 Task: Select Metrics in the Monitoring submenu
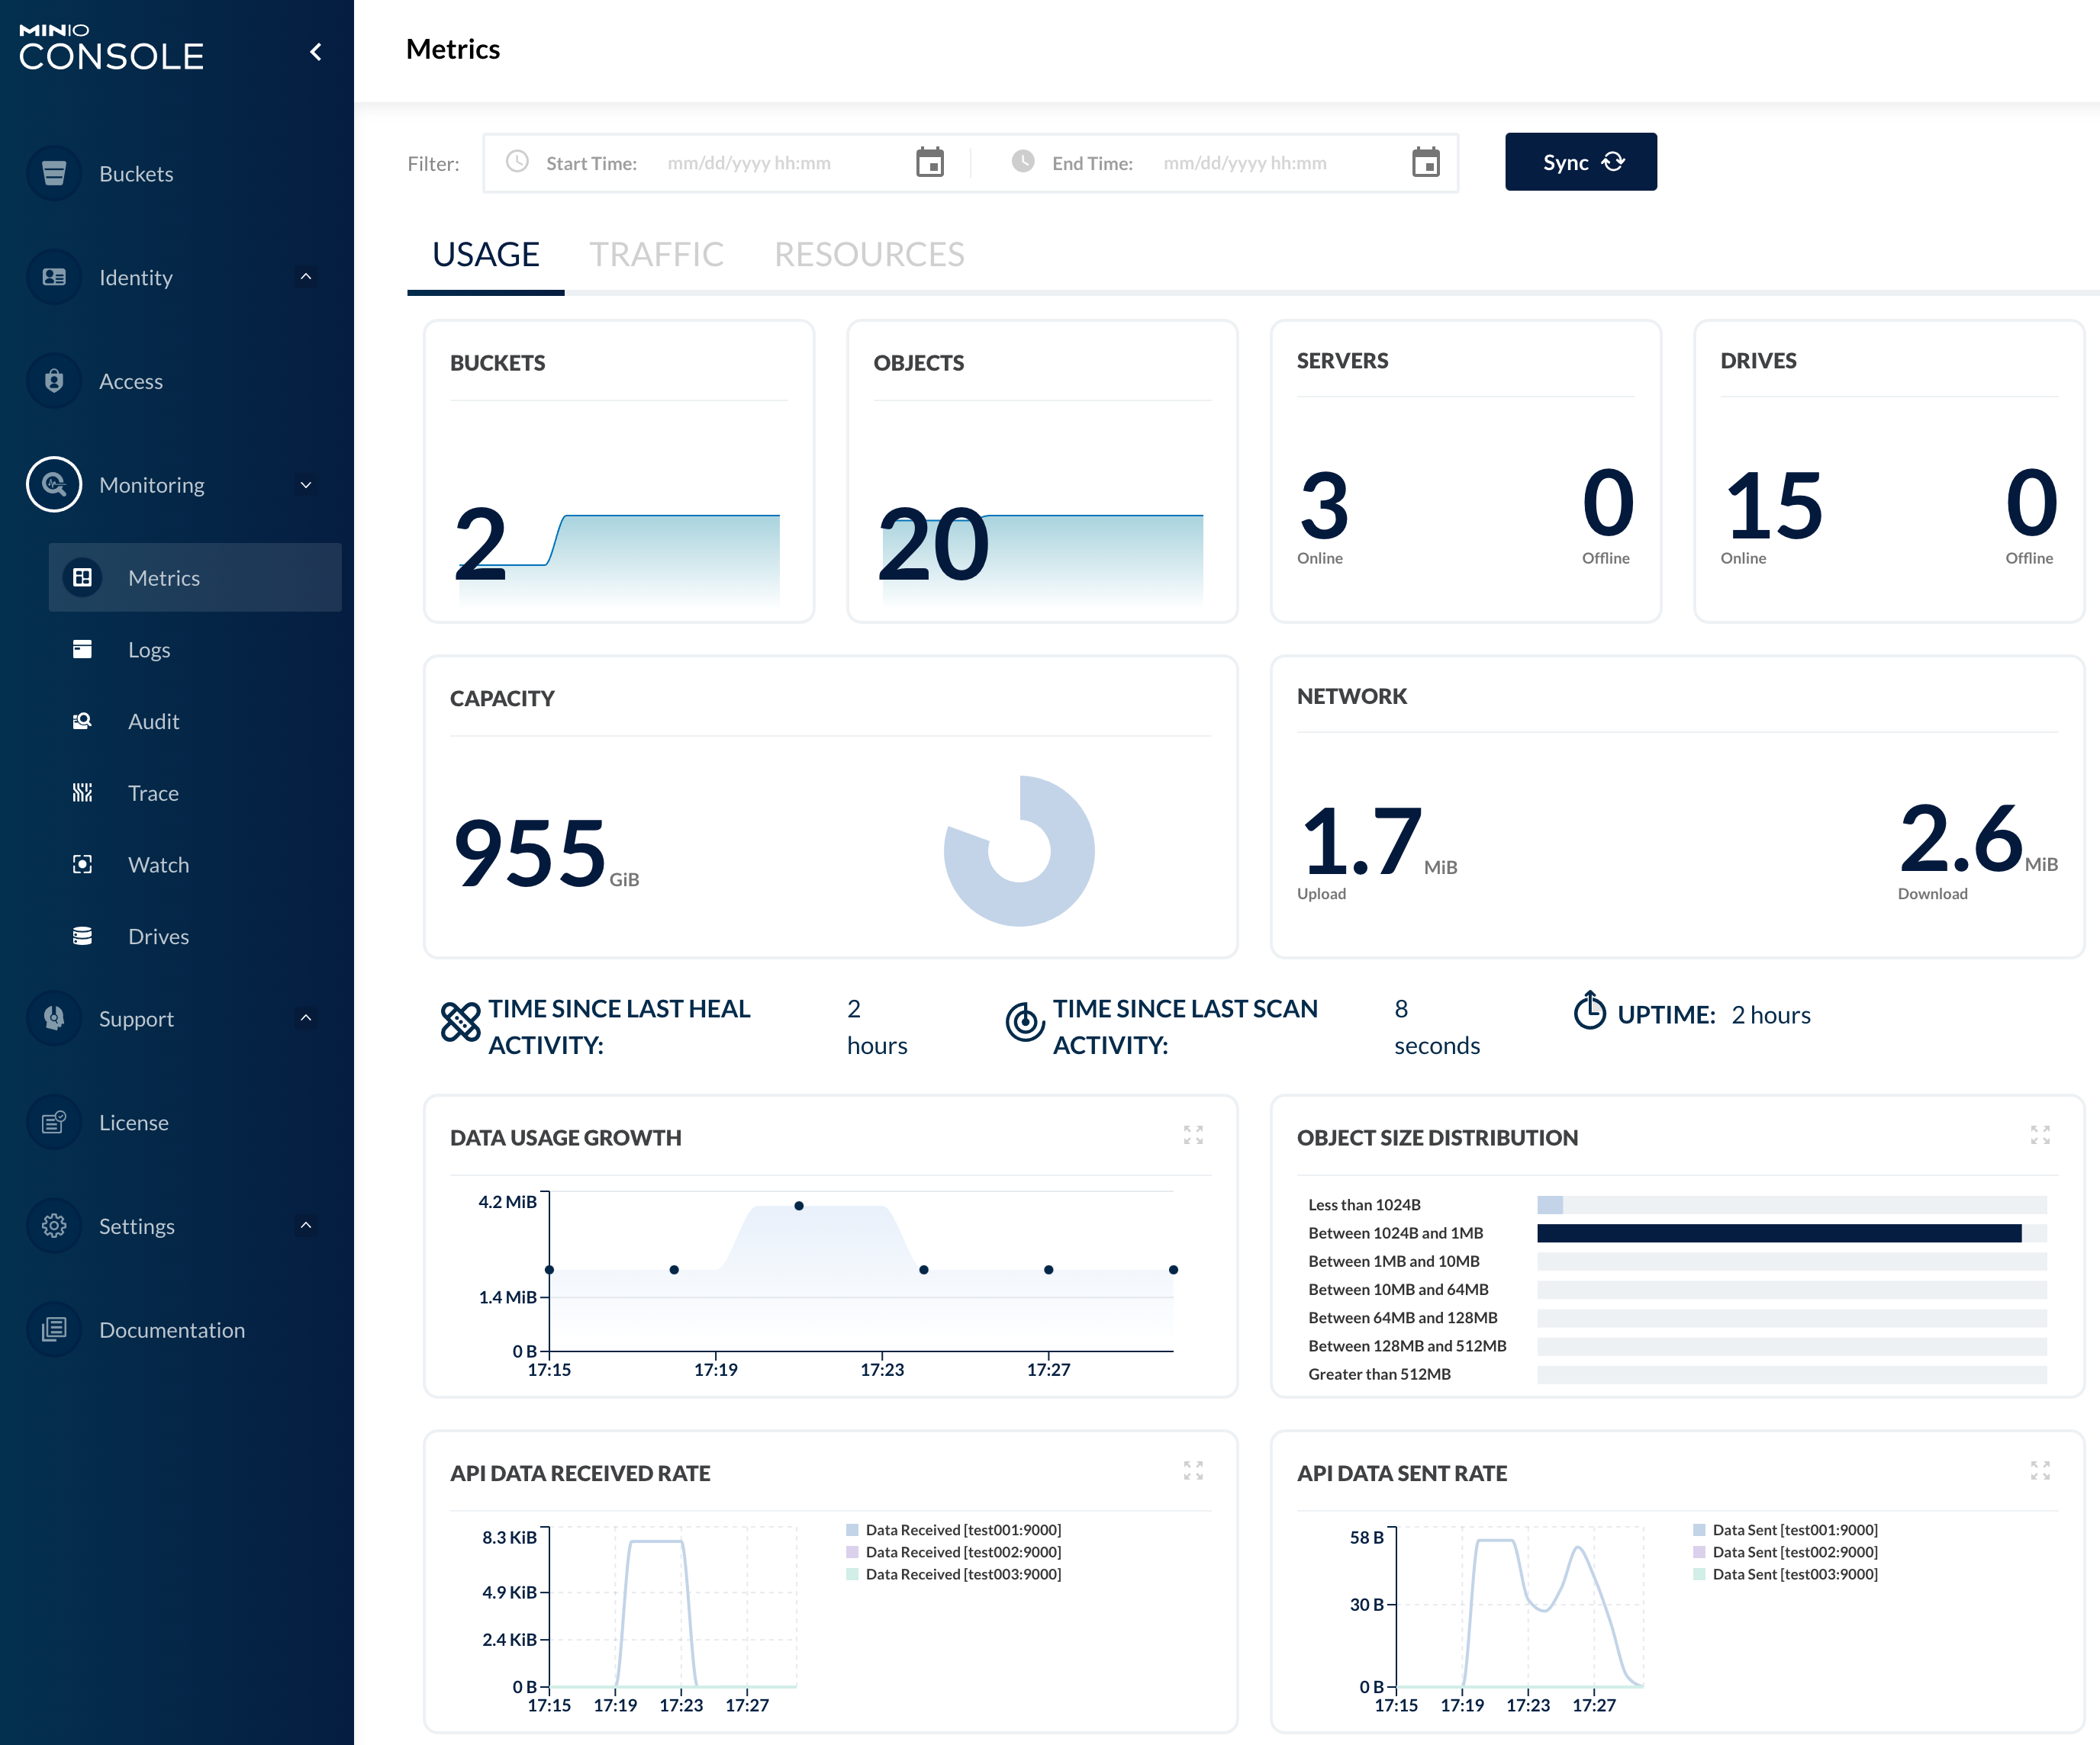click(195, 577)
